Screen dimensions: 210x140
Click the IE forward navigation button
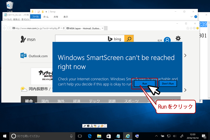[10, 28]
